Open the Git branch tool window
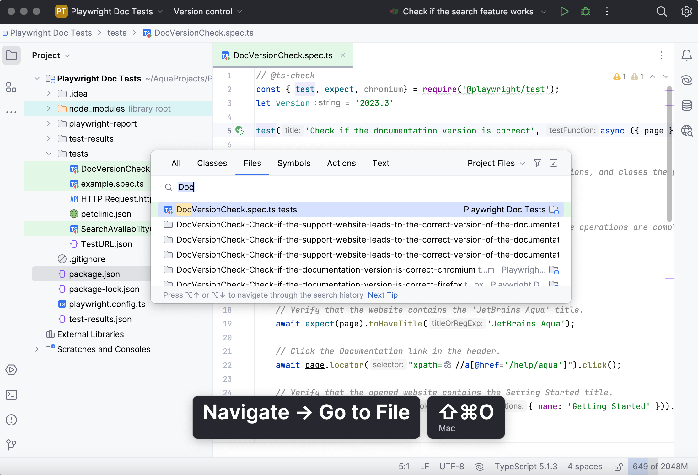This screenshot has height=475, width=698. pyautogui.click(x=11, y=445)
